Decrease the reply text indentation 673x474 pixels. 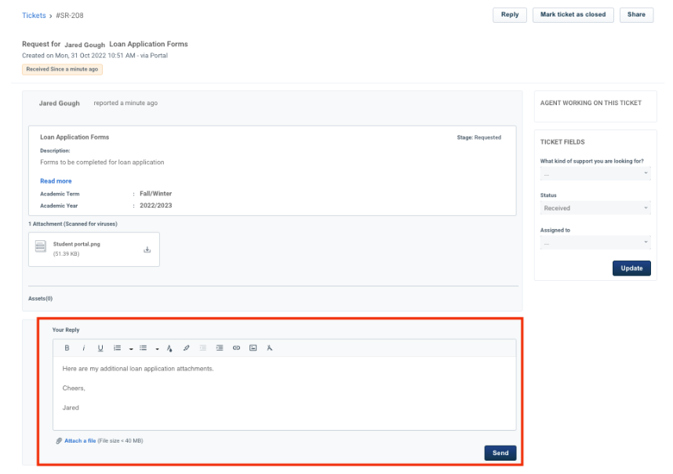point(204,348)
